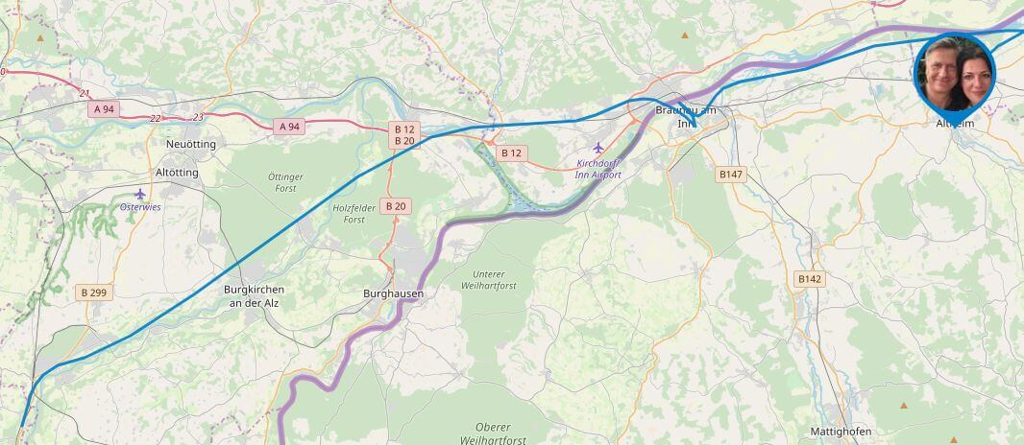Click the Braunau am Inn label
This screenshot has height=445, width=1024.
pos(685,116)
